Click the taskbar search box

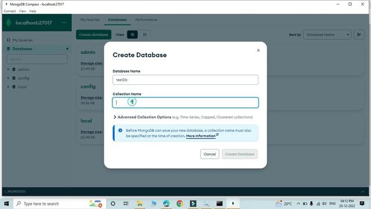[x=60, y=204]
